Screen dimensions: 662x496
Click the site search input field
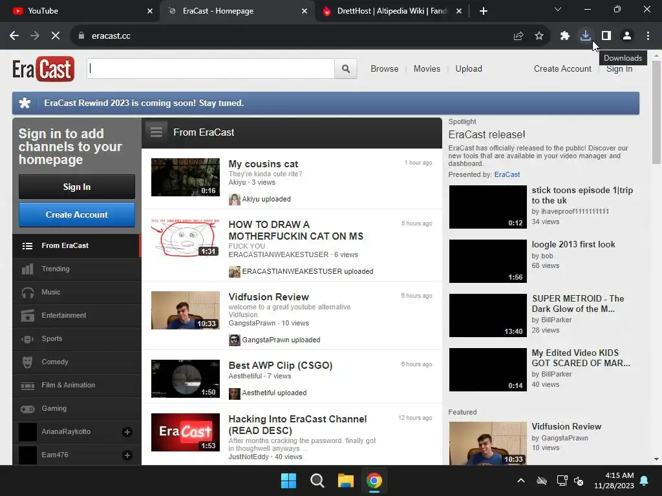click(211, 68)
